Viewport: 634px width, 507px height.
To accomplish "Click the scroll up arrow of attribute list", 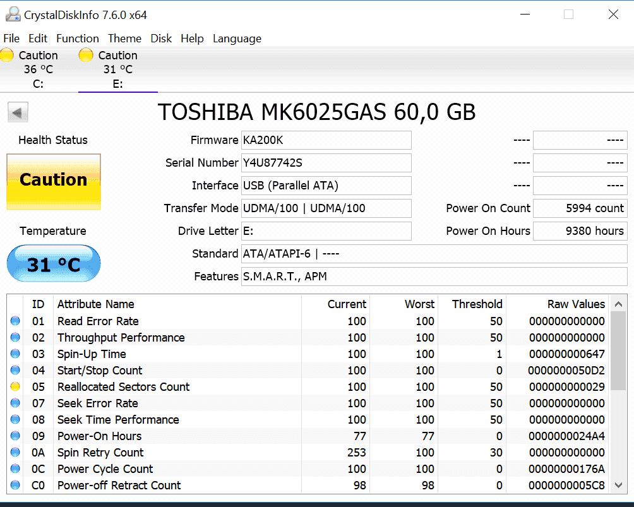I will (x=618, y=304).
